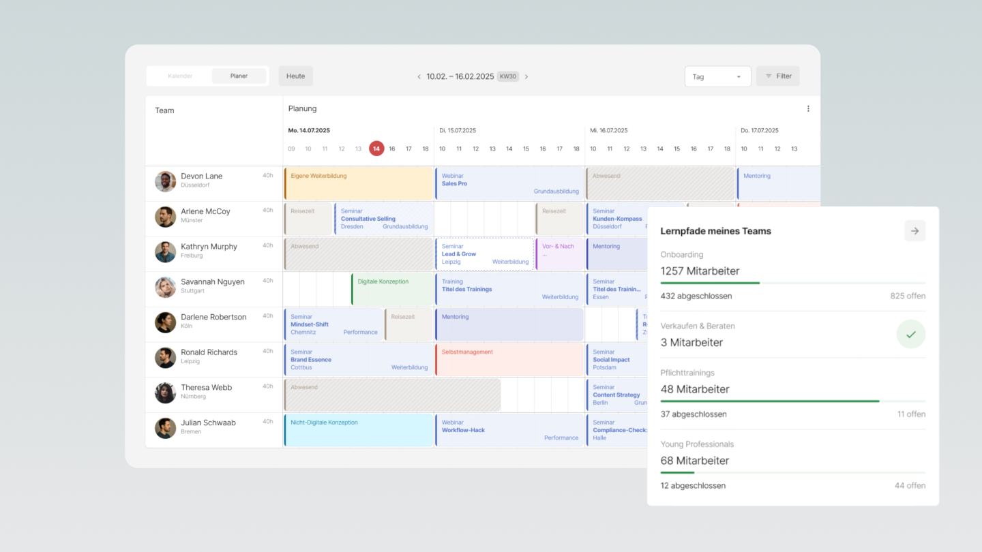Click the green checkmark beside Verkaufen & Beraten
This screenshot has height=552, width=982.
pyautogui.click(x=911, y=334)
